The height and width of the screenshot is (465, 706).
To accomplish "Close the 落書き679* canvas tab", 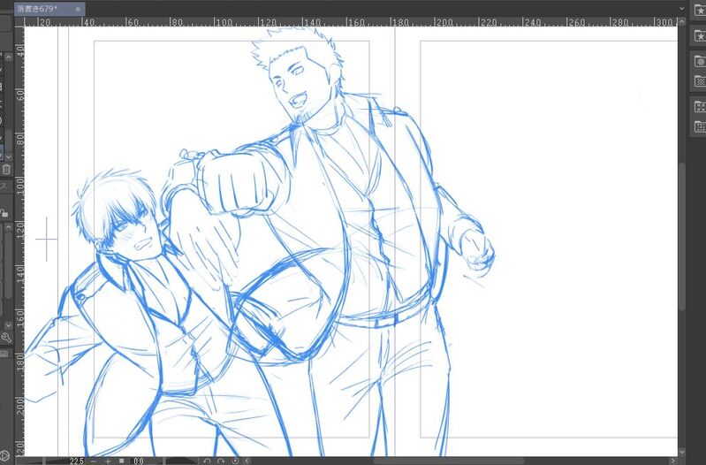I will click(78, 9).
